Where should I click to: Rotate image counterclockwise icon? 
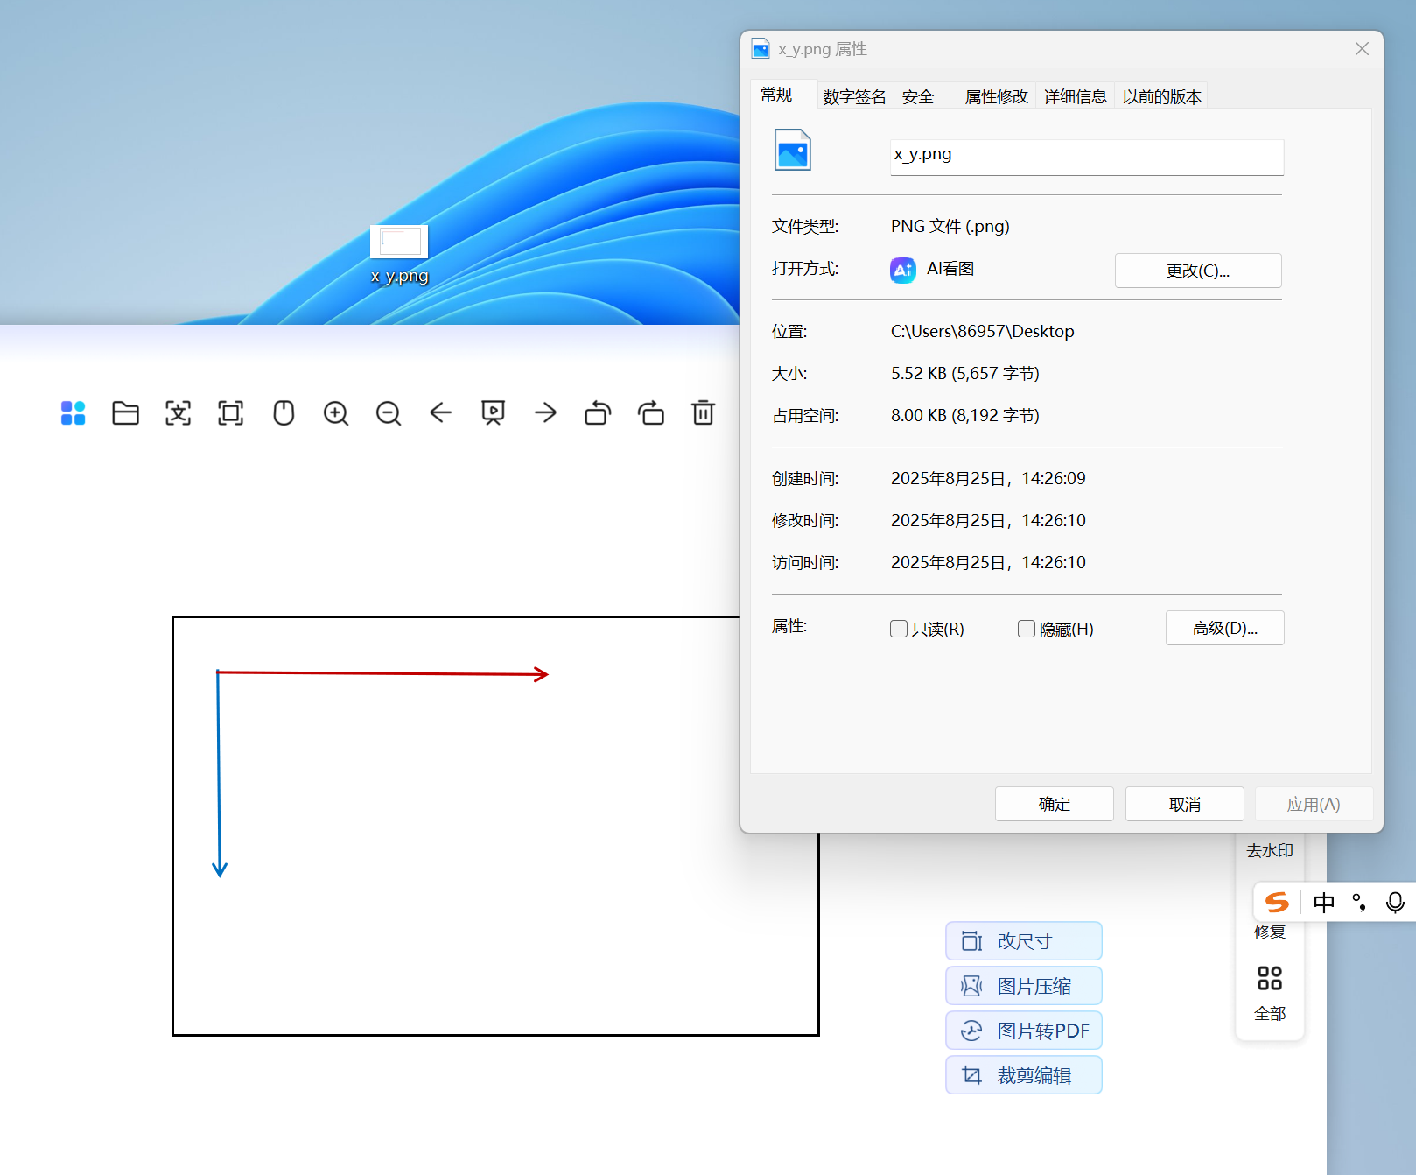point(598,412)
